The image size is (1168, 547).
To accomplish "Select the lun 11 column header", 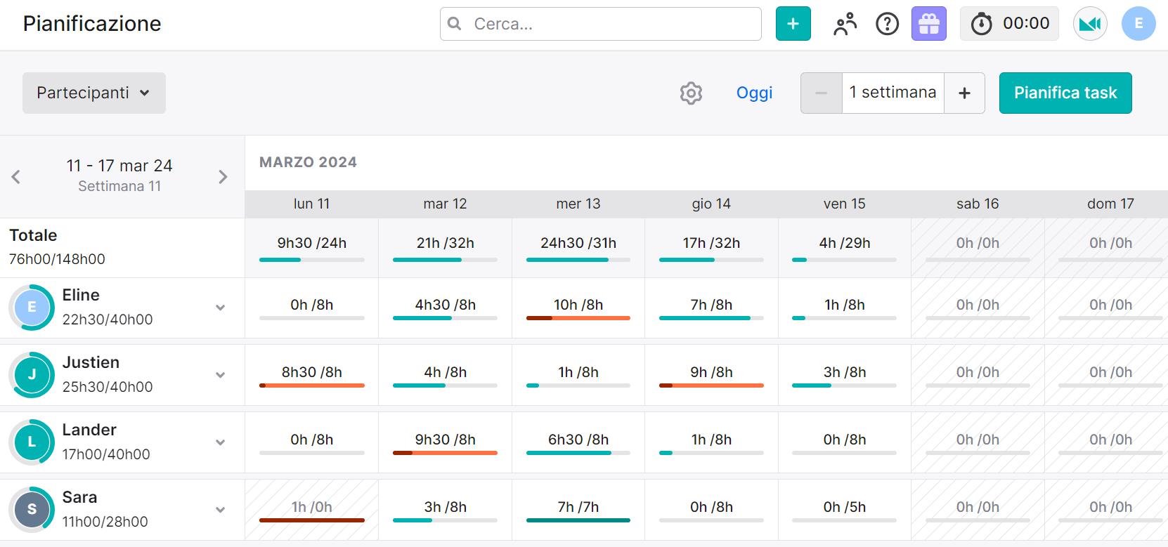I will tap(311, 204).
